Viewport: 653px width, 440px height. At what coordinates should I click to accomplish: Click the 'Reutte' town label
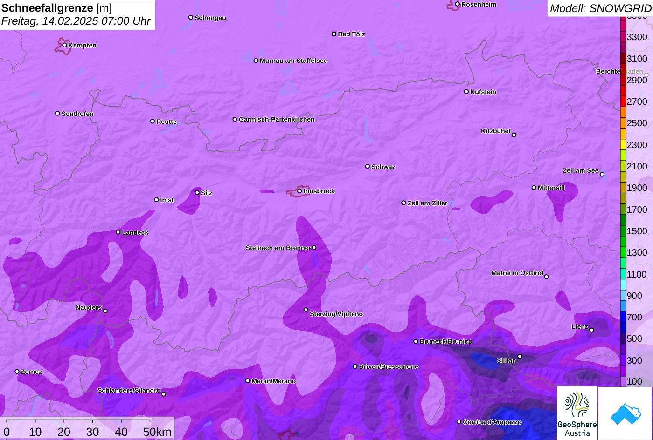coord(167,122)
